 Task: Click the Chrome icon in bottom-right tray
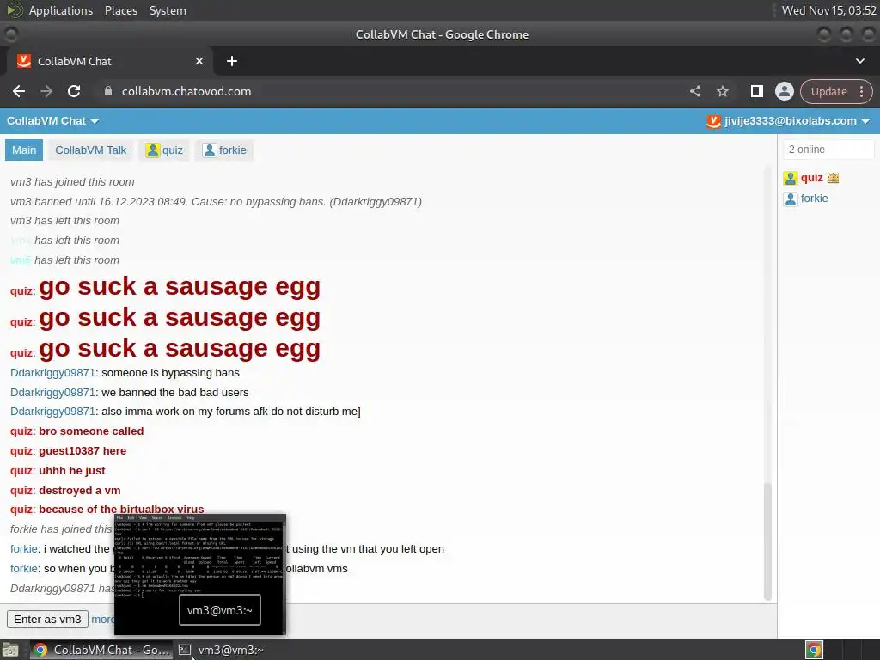tap(814, 650)
